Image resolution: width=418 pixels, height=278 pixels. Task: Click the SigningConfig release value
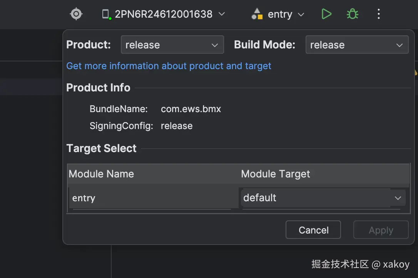click(177, 126)
